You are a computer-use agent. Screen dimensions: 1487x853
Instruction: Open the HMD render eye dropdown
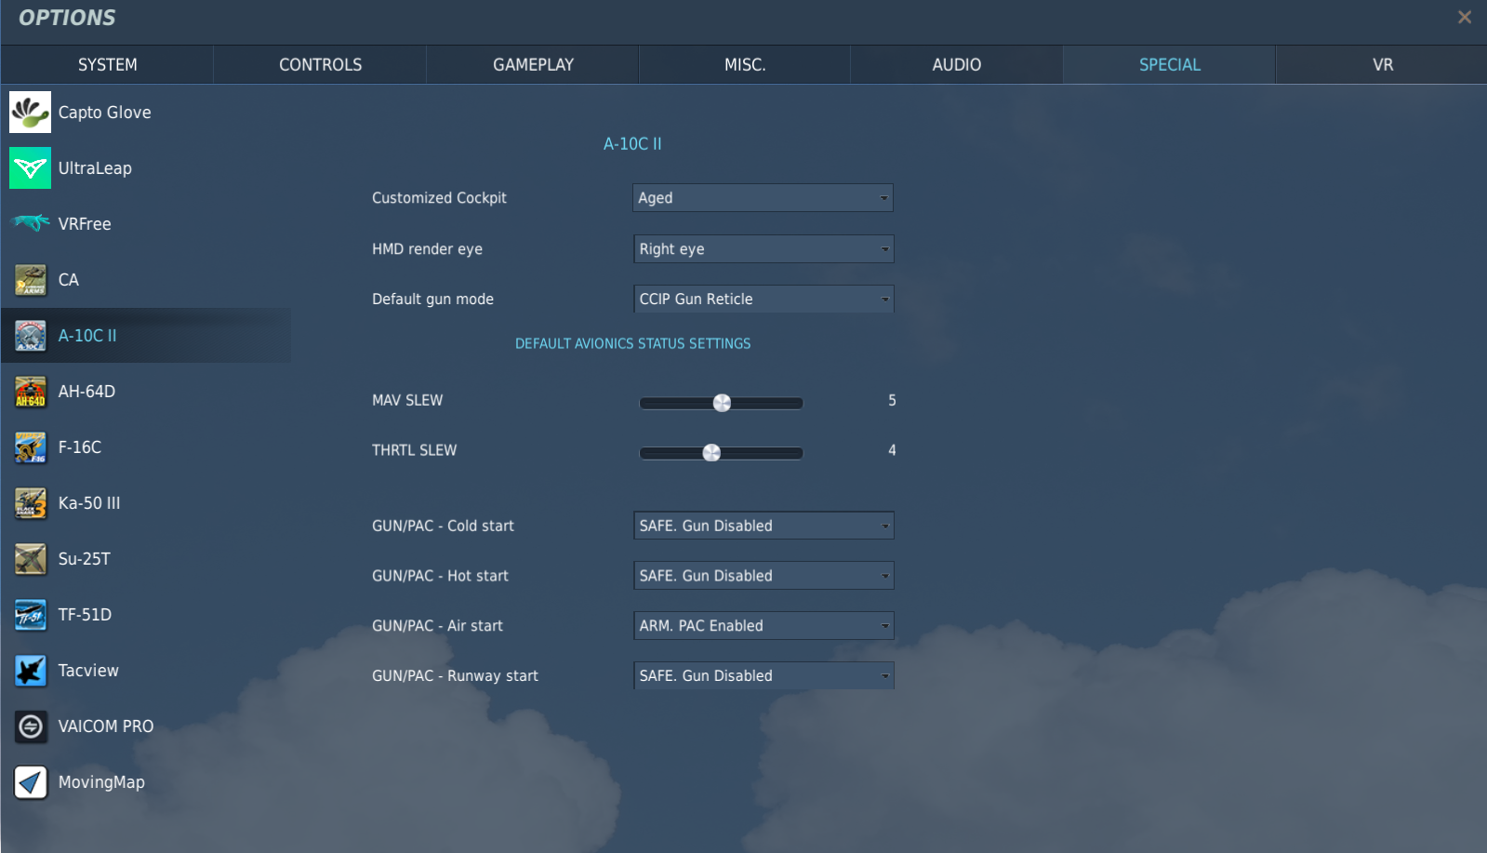click(x=763, y=249)
